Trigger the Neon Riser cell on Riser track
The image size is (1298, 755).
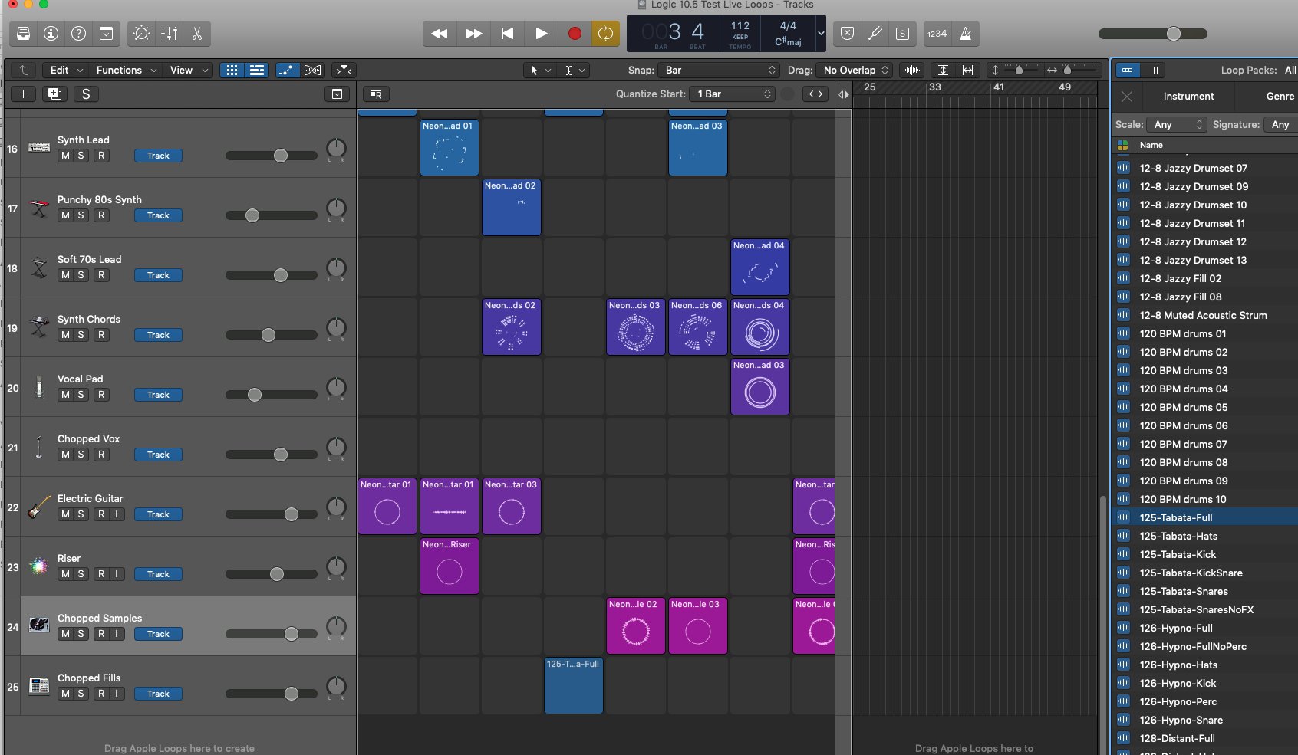point(450,571)
